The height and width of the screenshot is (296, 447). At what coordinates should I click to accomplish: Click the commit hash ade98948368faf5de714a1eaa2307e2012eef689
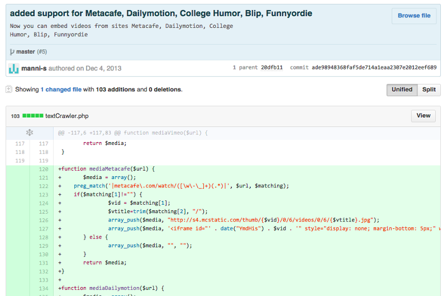(x=374, y=67)
